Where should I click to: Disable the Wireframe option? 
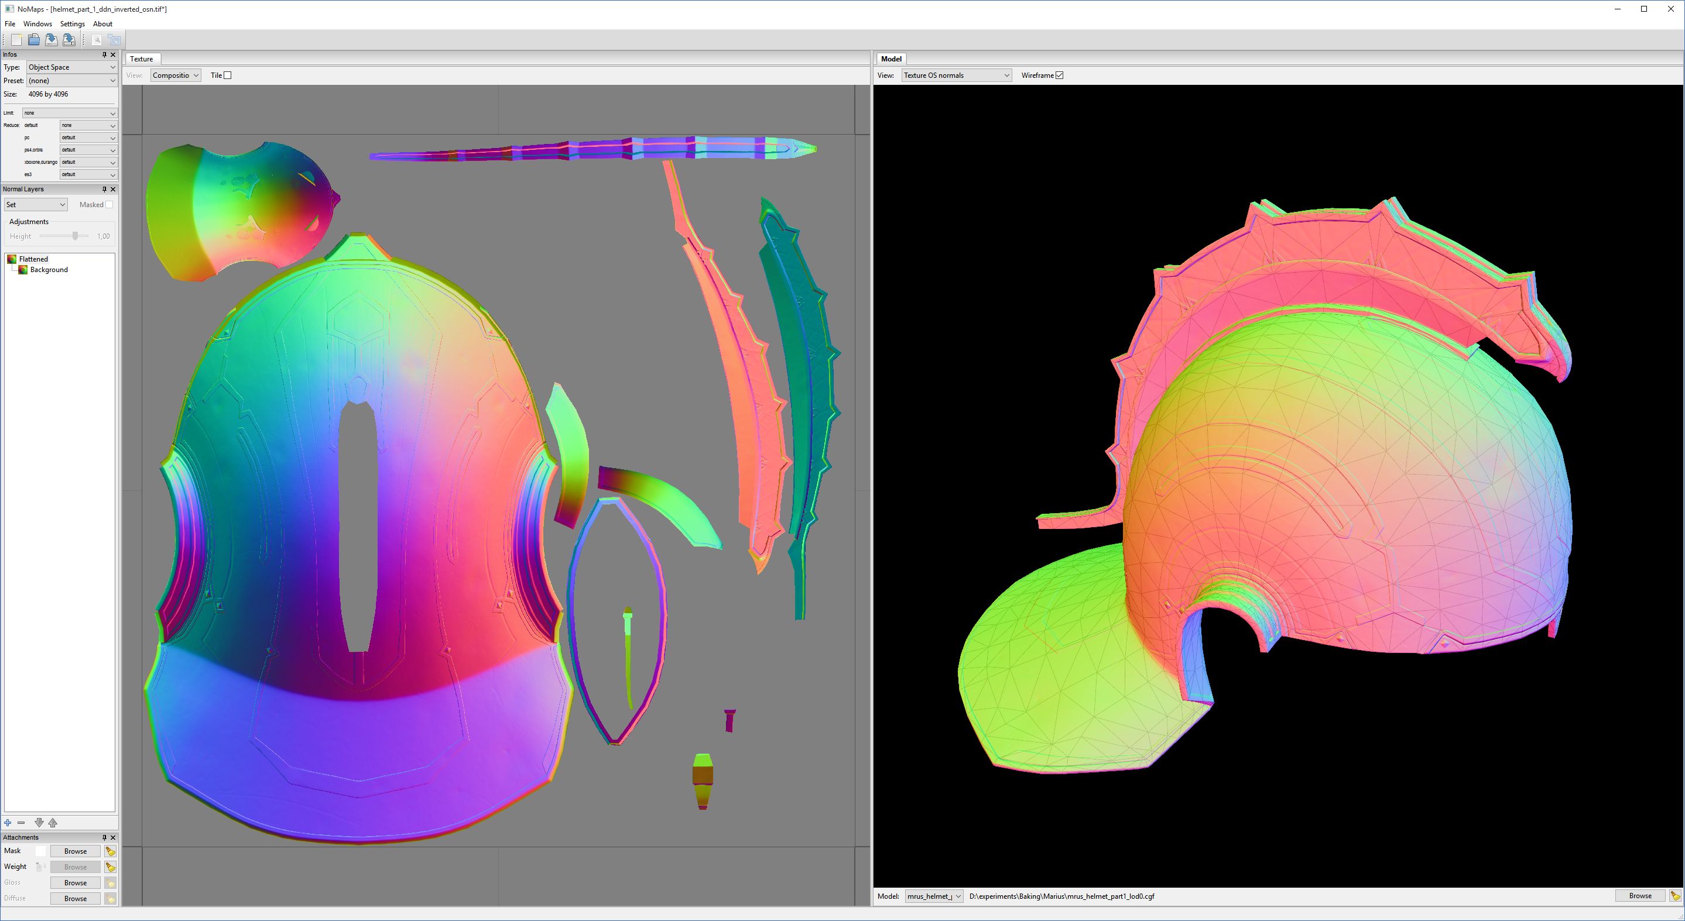coord(1060,75)
